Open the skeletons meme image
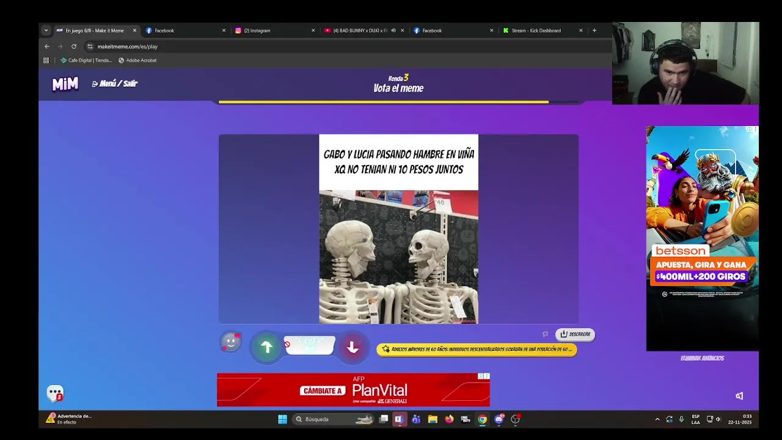 click(x=398, y=229)
